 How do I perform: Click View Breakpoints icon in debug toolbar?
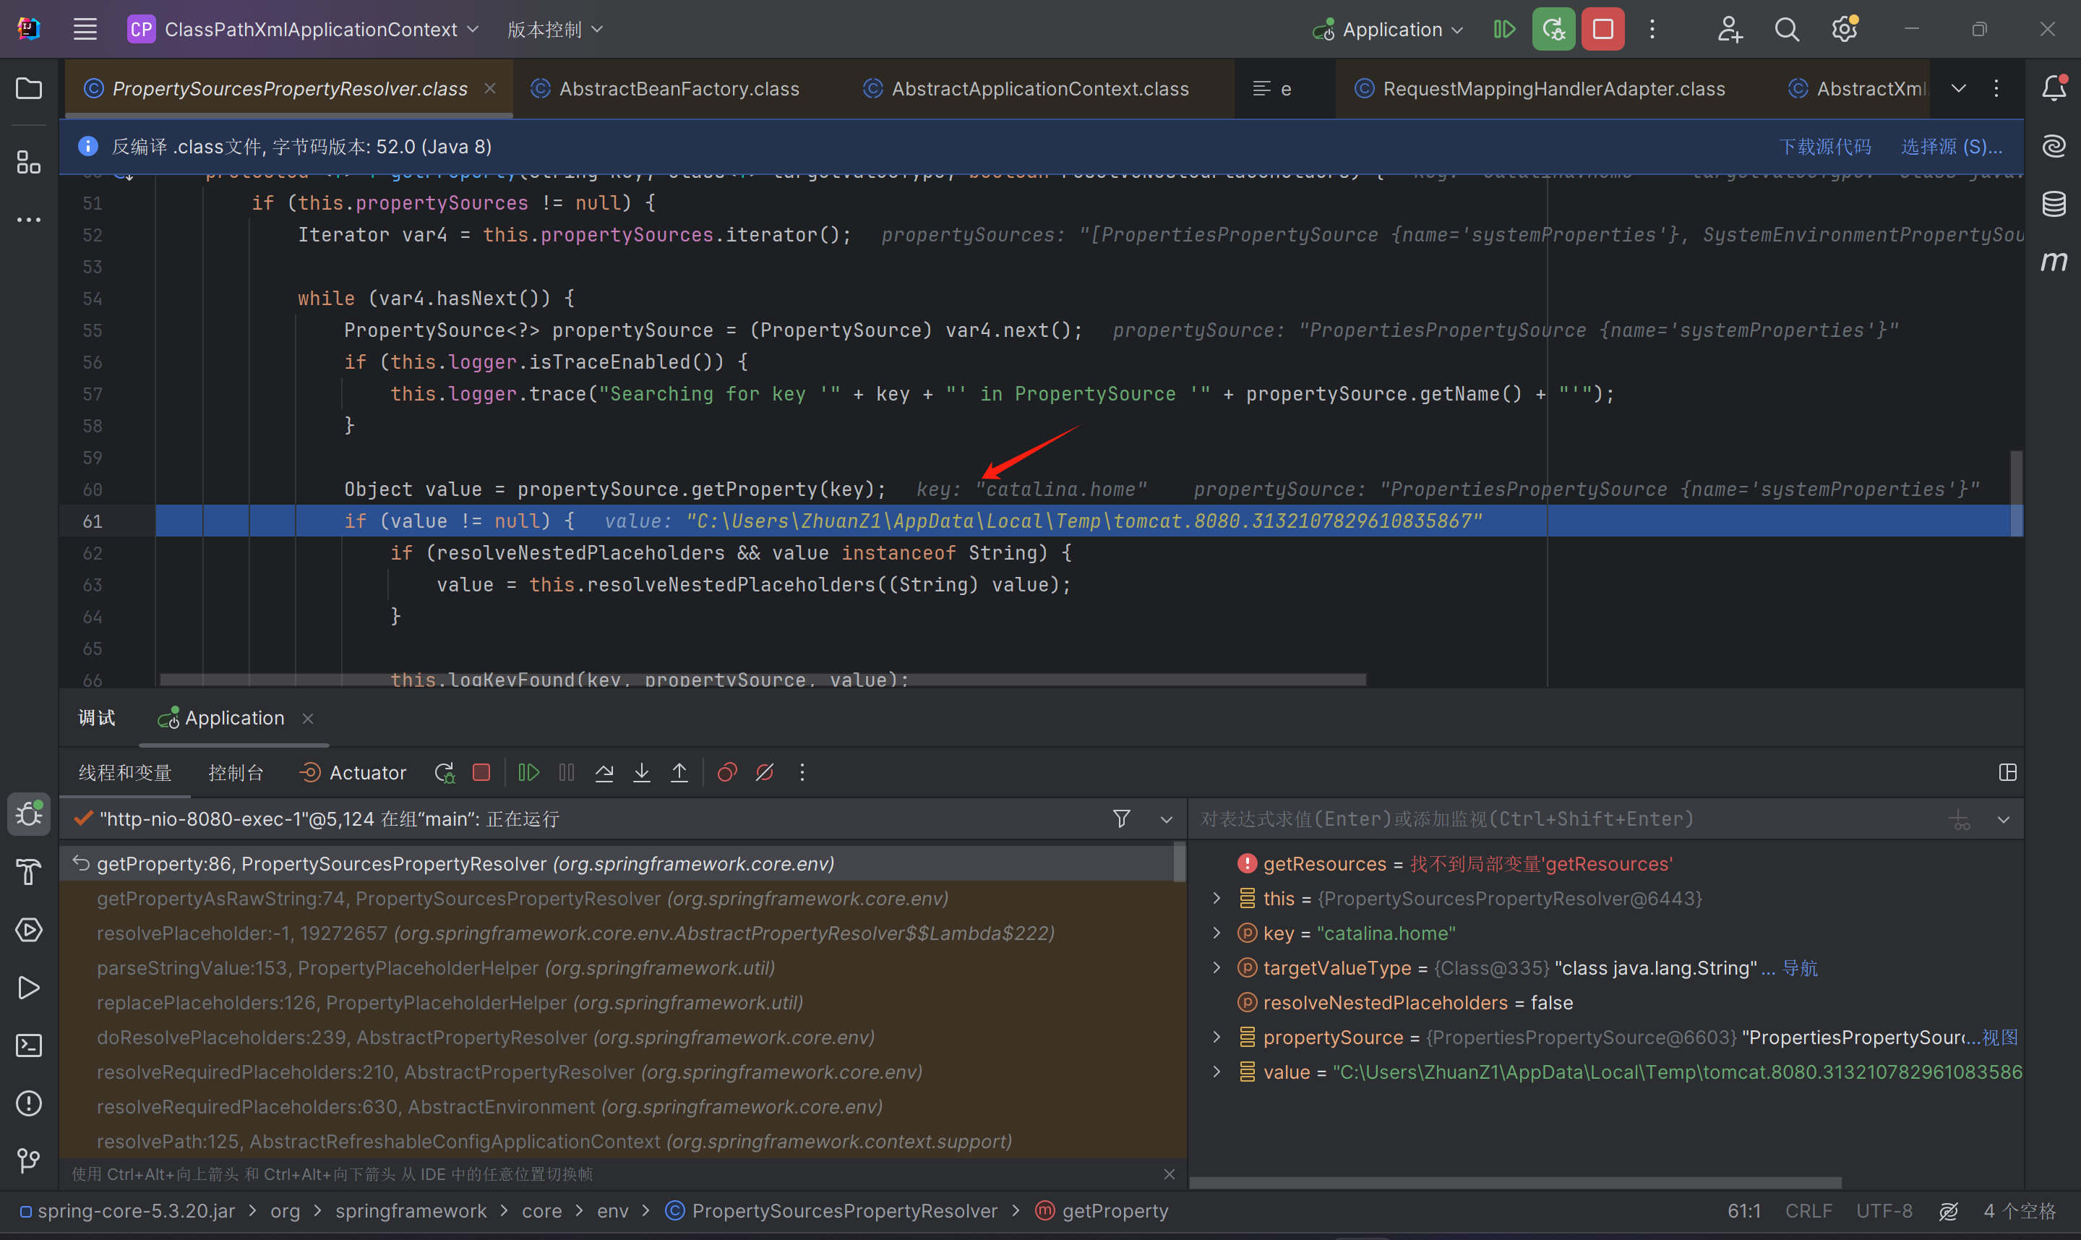(726, 773)
